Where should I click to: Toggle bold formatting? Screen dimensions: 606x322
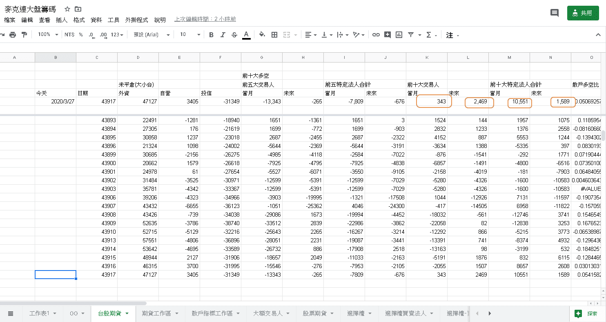[x=211, y=35]
